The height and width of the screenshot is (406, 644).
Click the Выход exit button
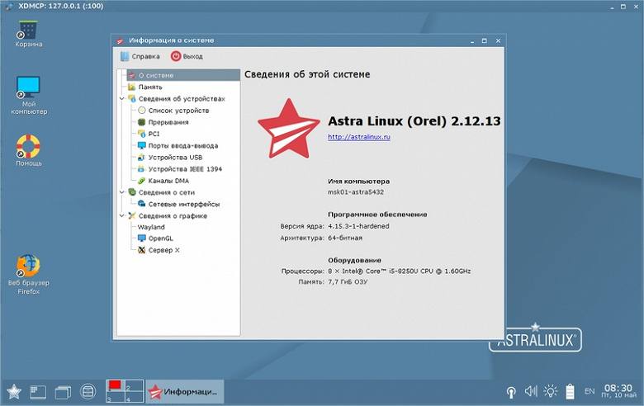(x=187, y=56)
